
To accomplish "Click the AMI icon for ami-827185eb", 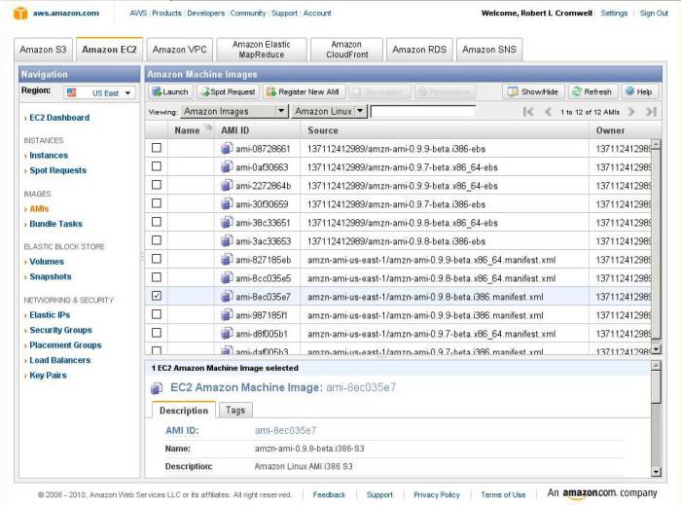I will click(227, 260).
